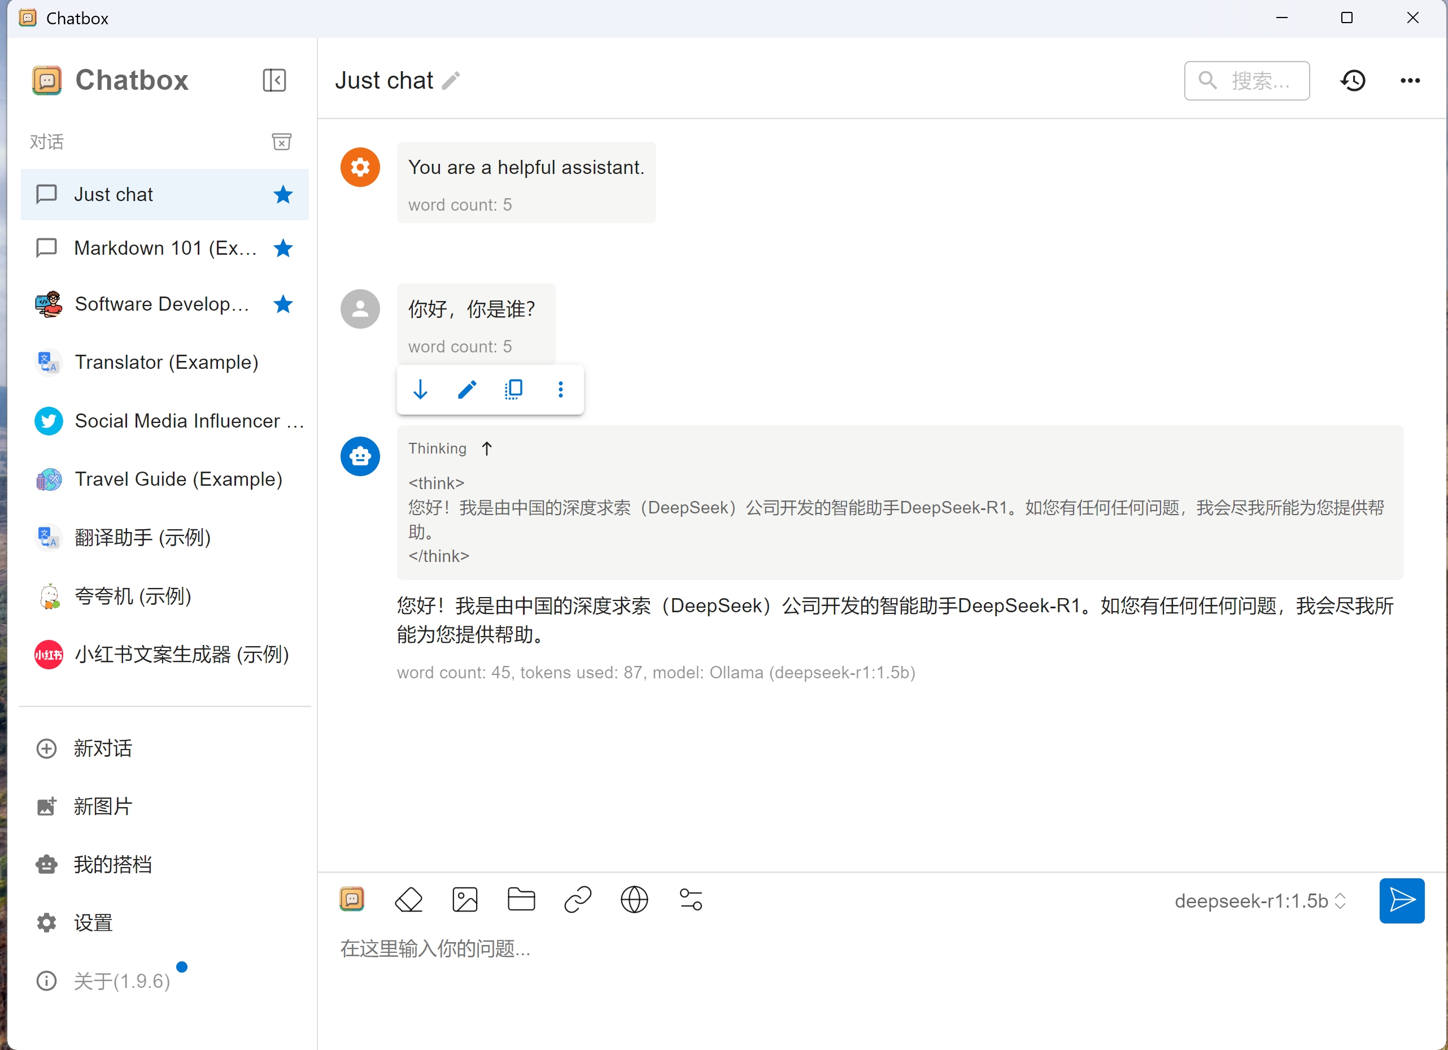1448x1050 pixels.
Task: Open Translator (Example) conversation
Action: tap(165, 362)
